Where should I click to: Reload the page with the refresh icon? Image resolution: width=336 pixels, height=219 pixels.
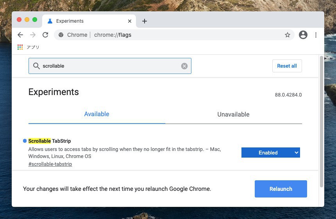[x=45, y=35]
